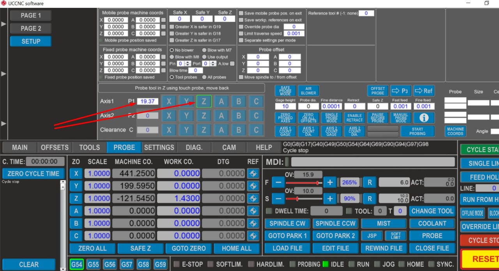This screenshot has height=271, width=499.
Task: Toggle the A.low checkbox
Action: click(232, 63)
